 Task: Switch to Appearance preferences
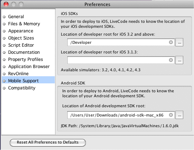pyautogui.click(x=28, y=31)
